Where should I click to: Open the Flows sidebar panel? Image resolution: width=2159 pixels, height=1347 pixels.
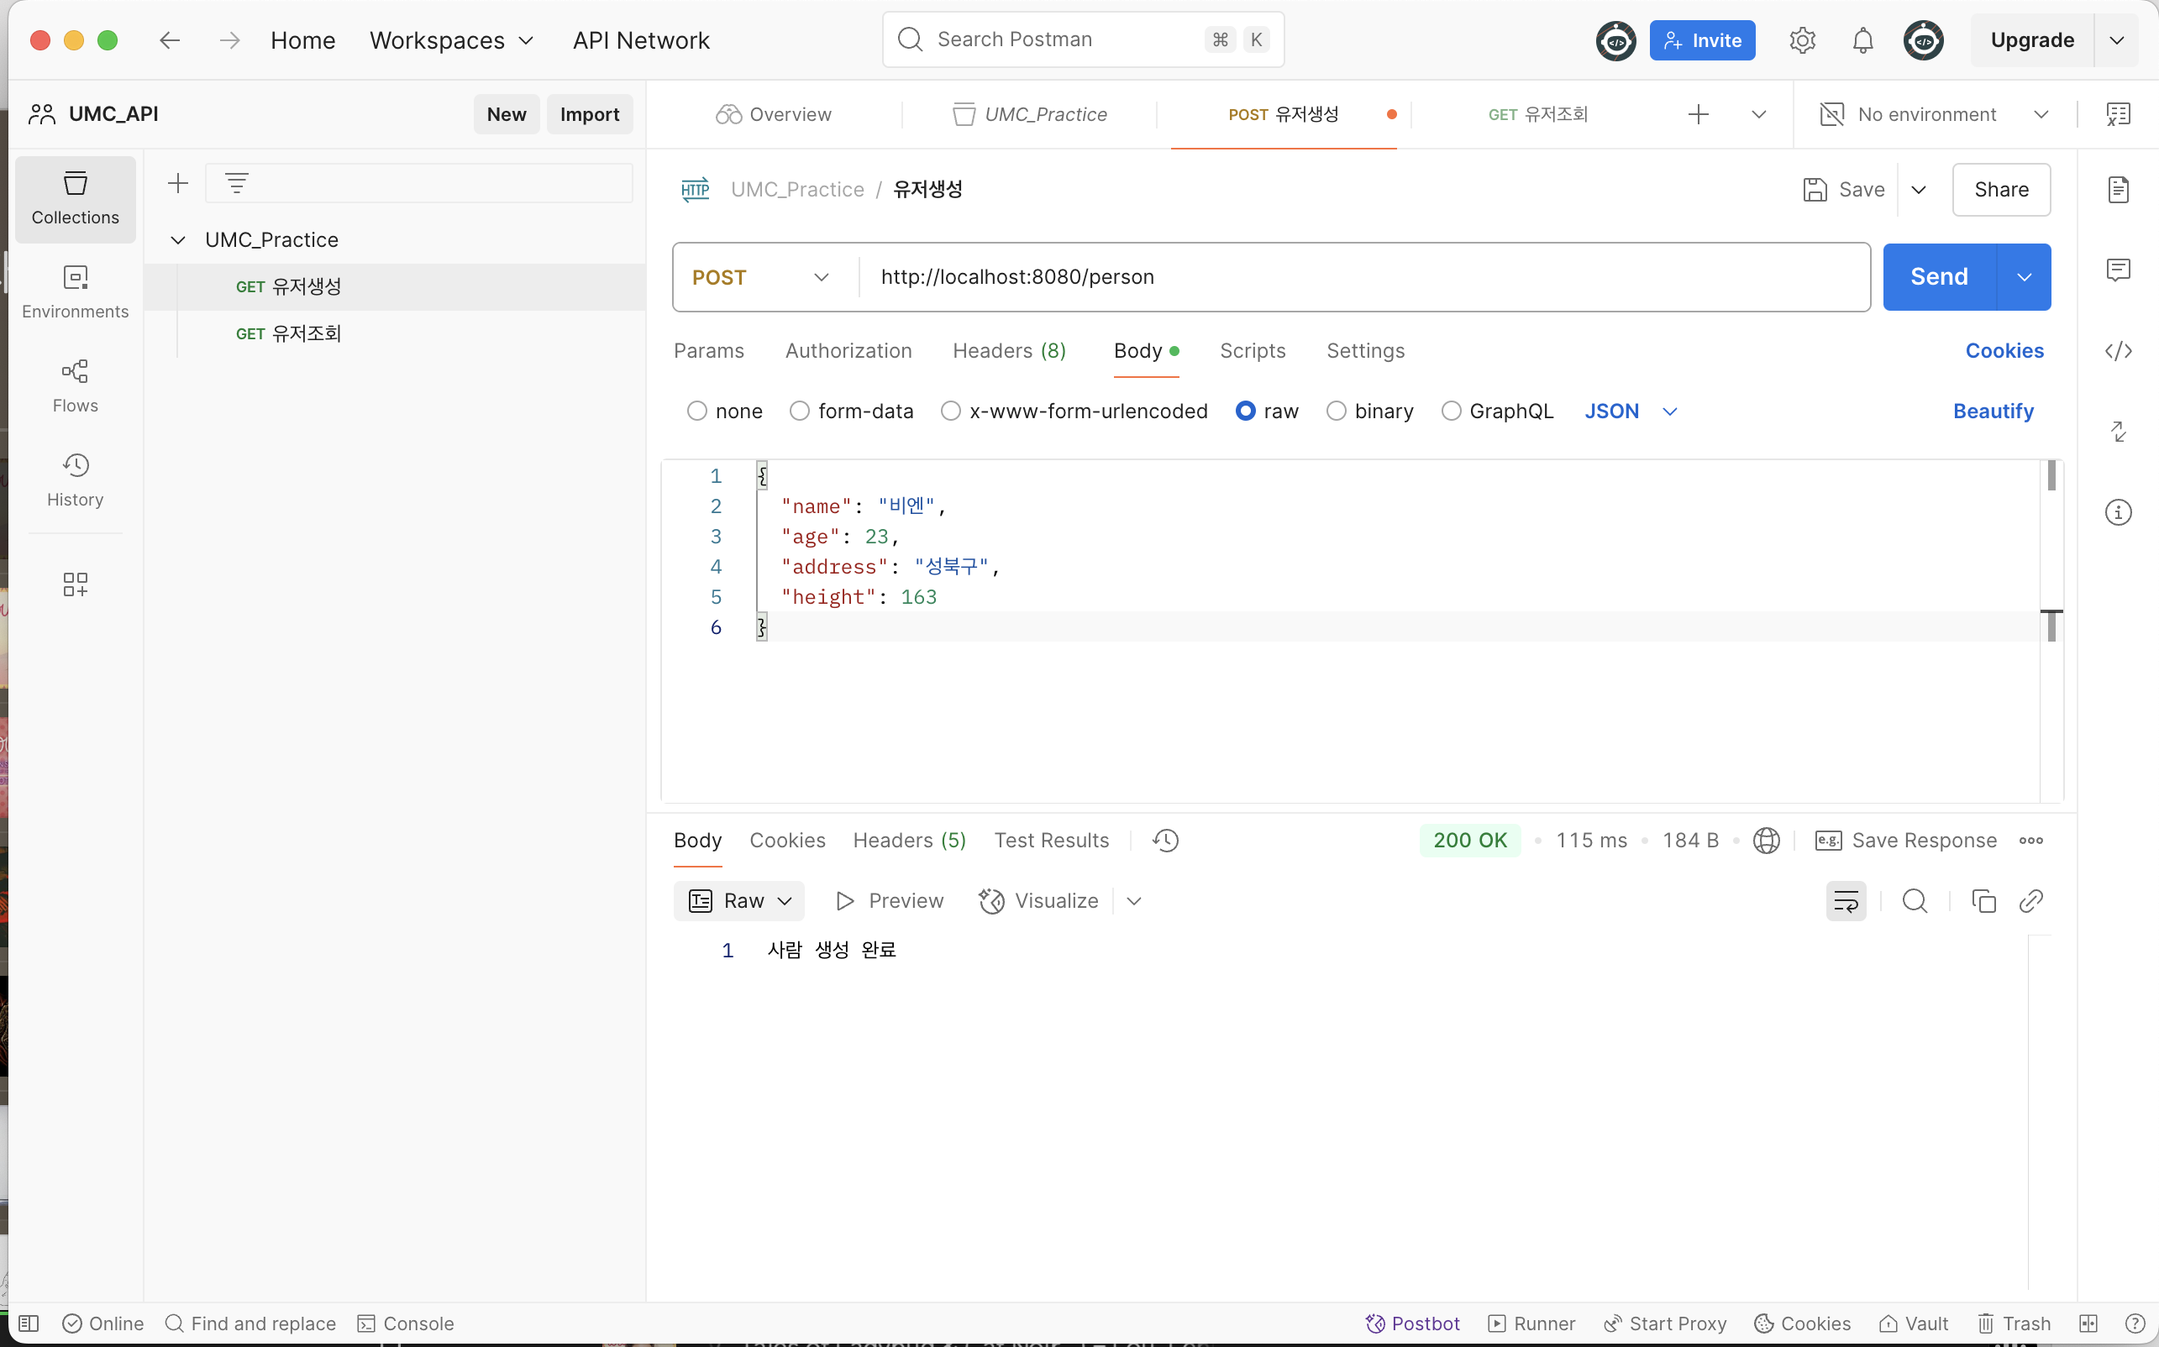(x=75, y=385)
